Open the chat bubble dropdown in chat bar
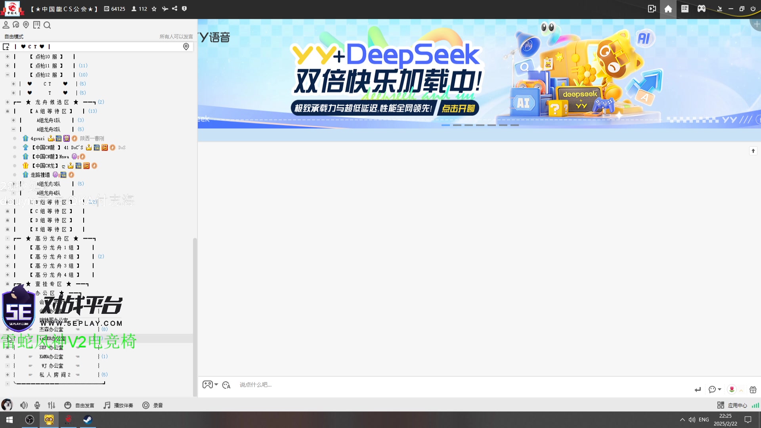Image resolution: width=761 pixels, height=428 pixels. [x=715, y=390]
